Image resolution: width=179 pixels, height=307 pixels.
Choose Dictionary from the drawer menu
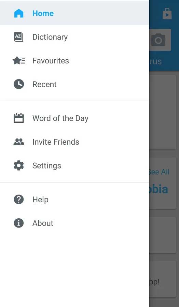50,37
